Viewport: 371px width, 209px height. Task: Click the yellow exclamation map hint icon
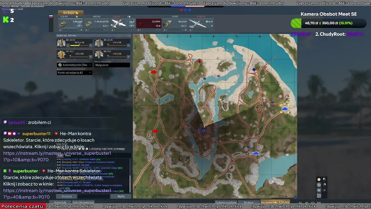click(319, 179)
